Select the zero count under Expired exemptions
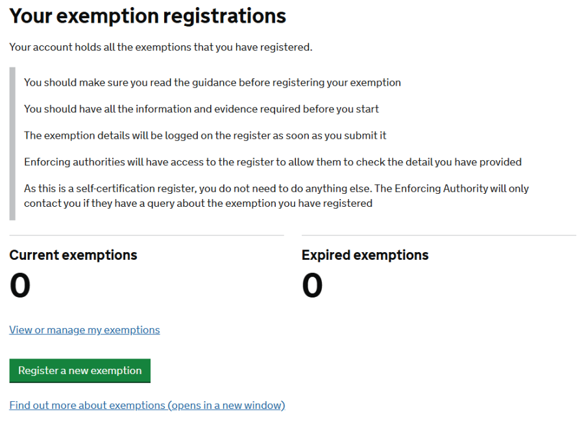Image resolution: width=584 pixels, height=433 pixels. [312, 286]
